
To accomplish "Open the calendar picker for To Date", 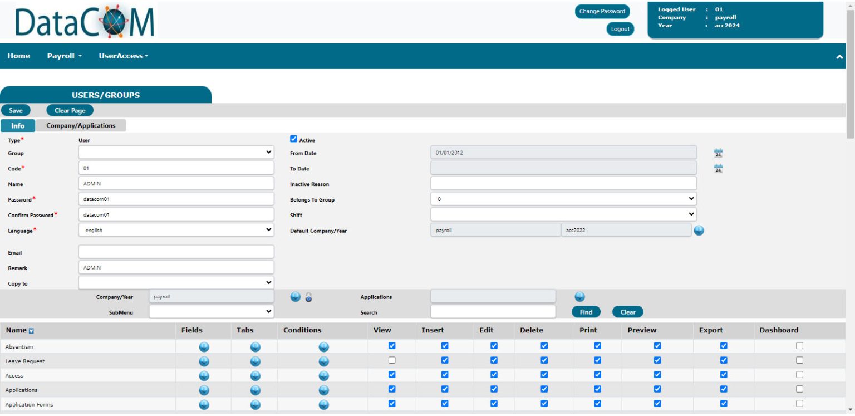I will pyautogui.click(x=718, y=168).
